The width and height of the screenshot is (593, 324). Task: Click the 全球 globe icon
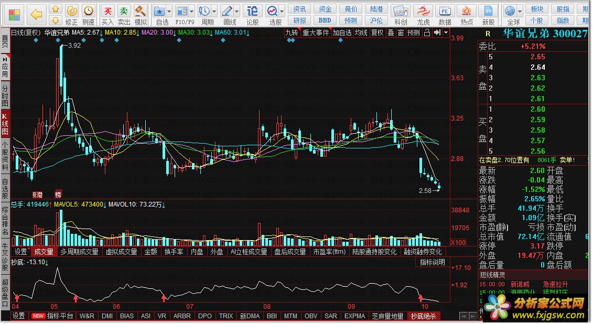(x=510, y=11)
